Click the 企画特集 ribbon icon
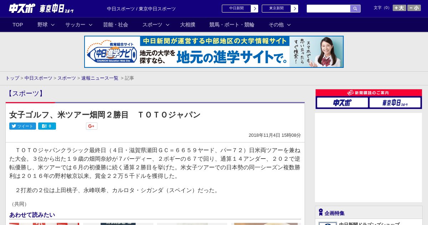This screenshot has height=225, width=428. pyautogui.click(x=321, y=212)
